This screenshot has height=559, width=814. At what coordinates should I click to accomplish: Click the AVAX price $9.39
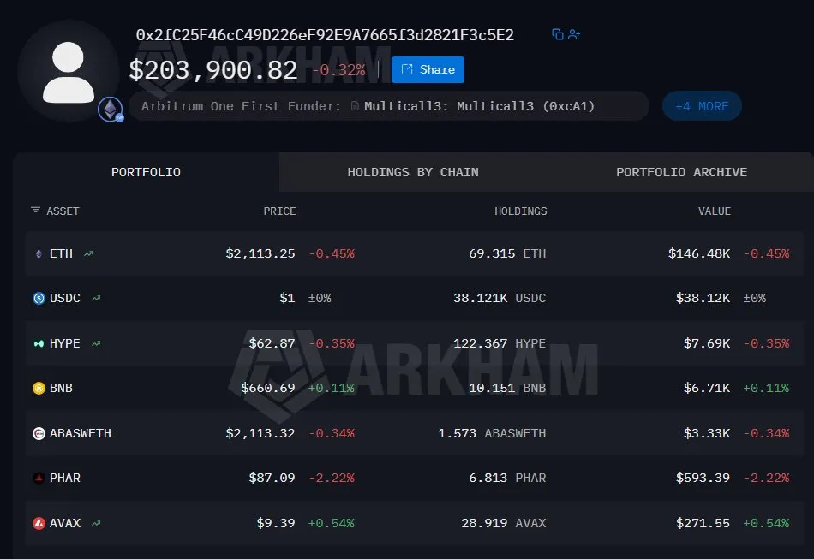click(x=276, y=523)
